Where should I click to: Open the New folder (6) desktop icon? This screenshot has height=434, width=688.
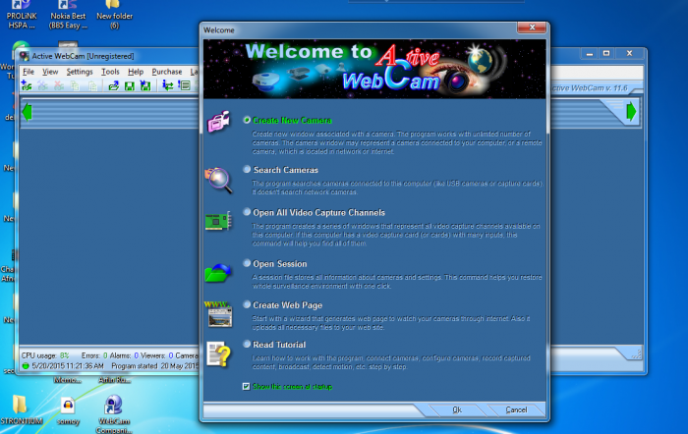(x=114, y=15)
